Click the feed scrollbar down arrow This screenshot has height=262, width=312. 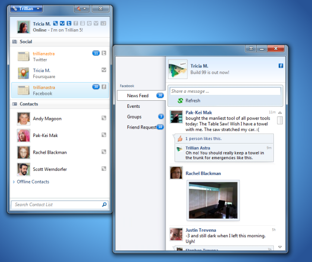pos(280,247)
